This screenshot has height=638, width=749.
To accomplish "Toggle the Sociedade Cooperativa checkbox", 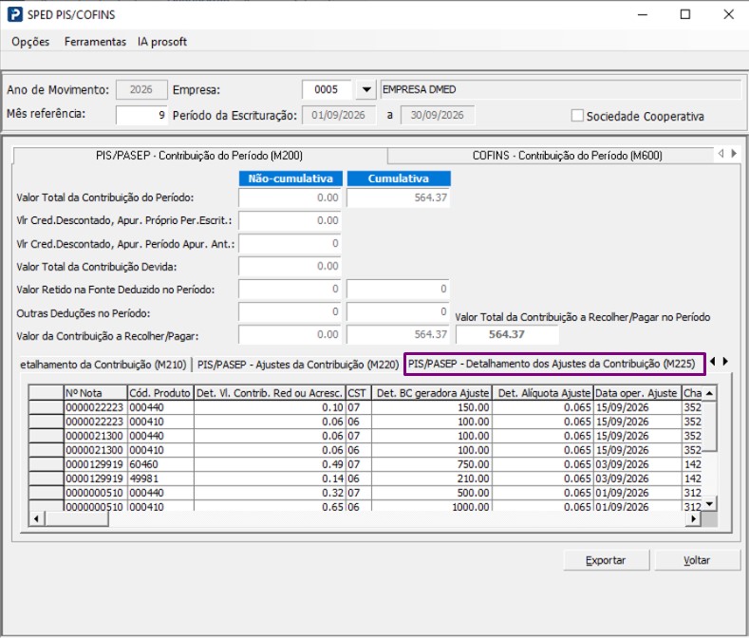I will (x=577, y=116).
